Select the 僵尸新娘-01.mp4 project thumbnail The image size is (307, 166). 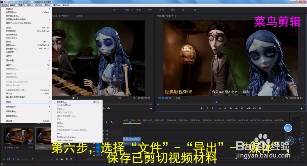[19, 136]
